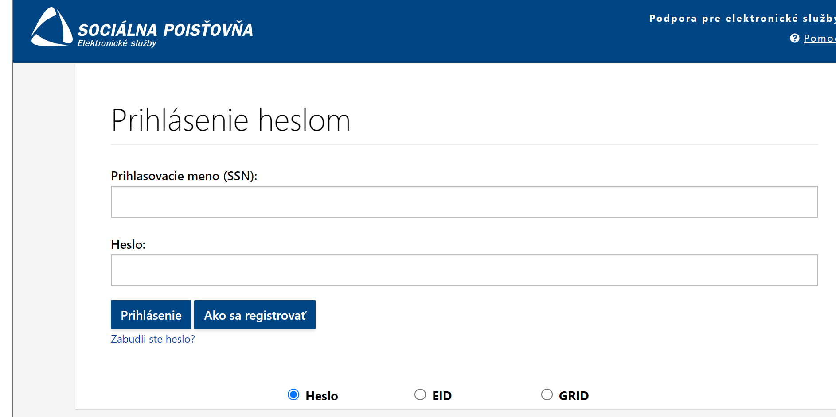Click the Prihlasovacie meno (SSN) field label
This screenshot has width=836, height=417.
click(x=184, y=176)
